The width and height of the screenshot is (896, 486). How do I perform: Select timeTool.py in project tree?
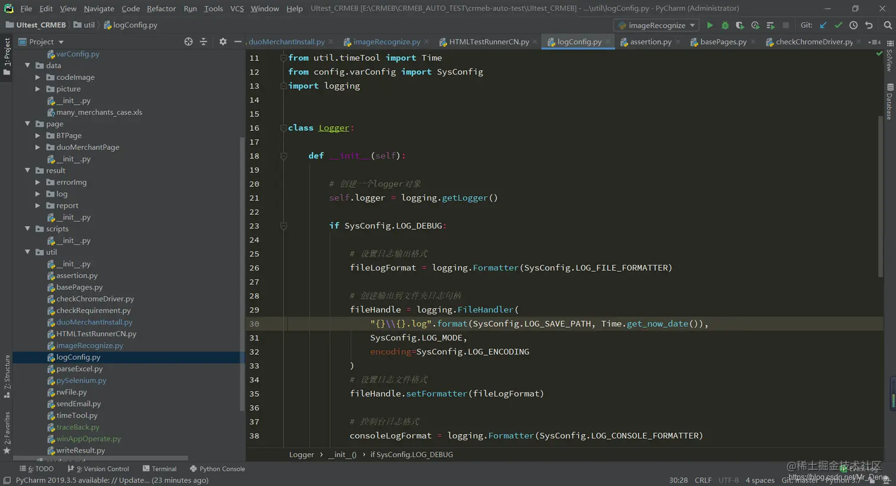pyautogui.click(x=76, y=416)
